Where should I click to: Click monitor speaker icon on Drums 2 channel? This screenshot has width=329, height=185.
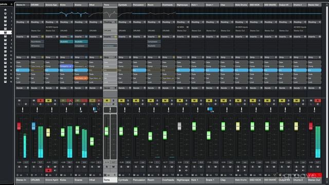click(303, 171)
